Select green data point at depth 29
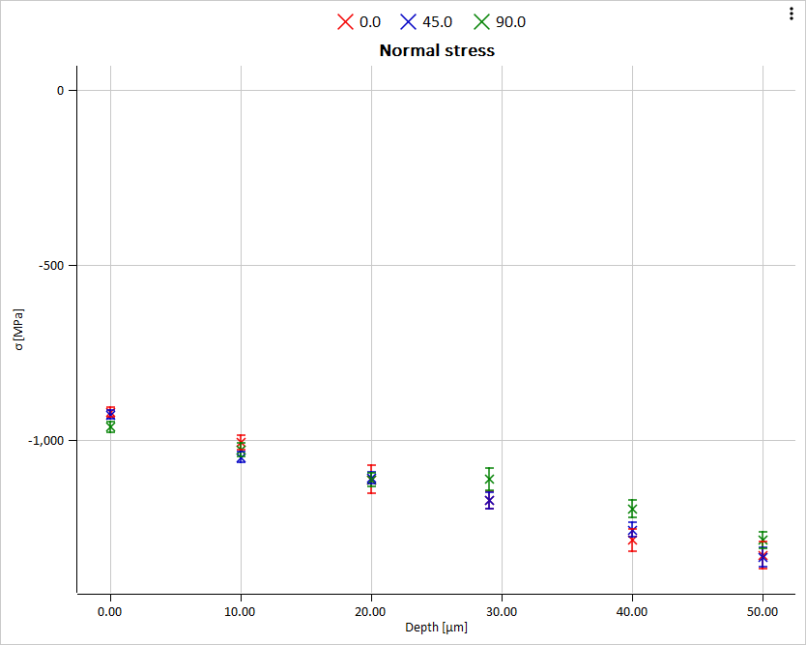The width and height of the screenshot is (806, 645). (490, 479)
